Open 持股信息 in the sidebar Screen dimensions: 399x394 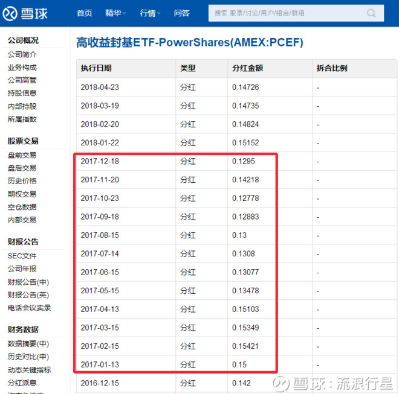click(22, 93)
